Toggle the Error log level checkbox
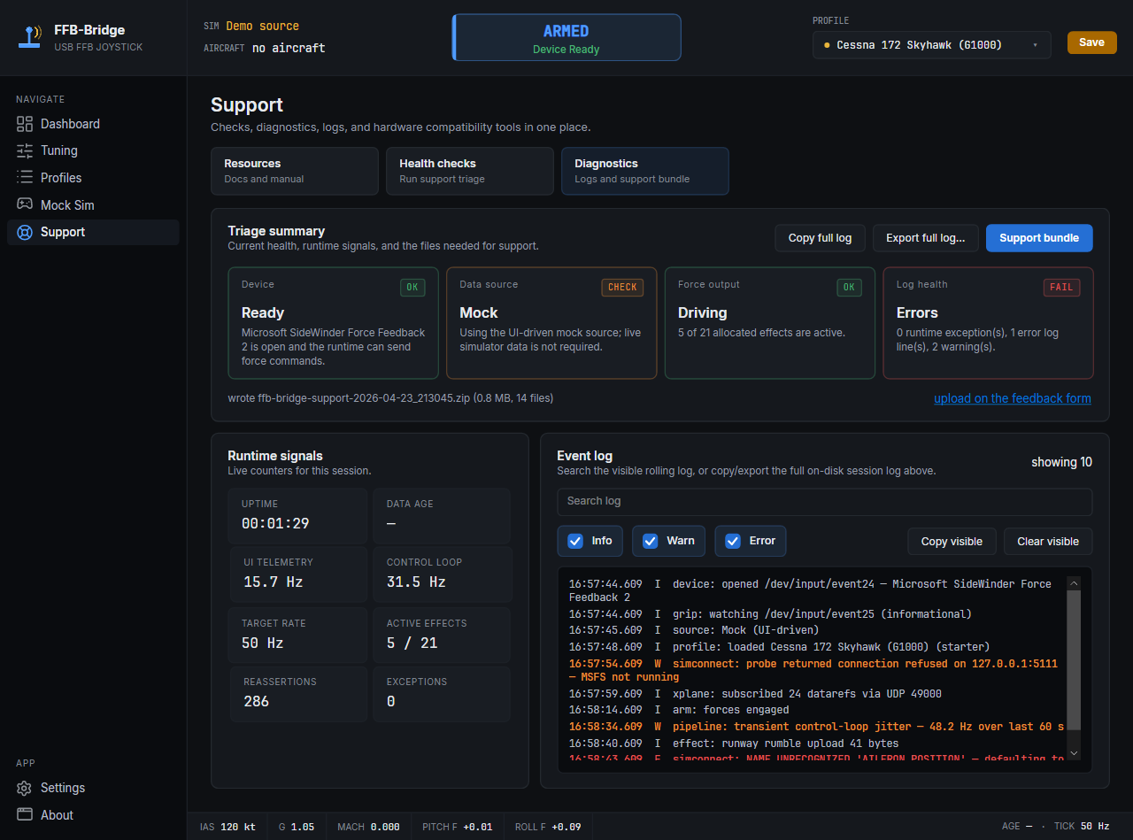This screenshot has width=1133, height=840. tap(733, 541)
